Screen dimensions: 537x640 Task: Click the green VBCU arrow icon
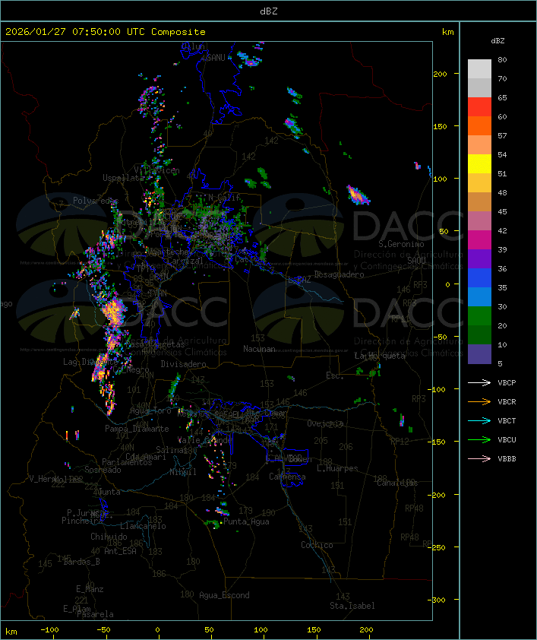point(480,439)
